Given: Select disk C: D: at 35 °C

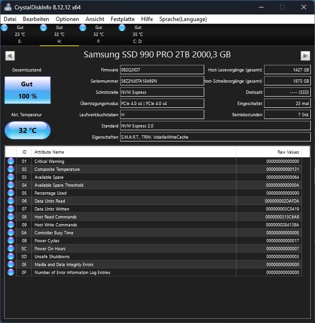Looking at the screenshot, I should click(x=137, y=35).
